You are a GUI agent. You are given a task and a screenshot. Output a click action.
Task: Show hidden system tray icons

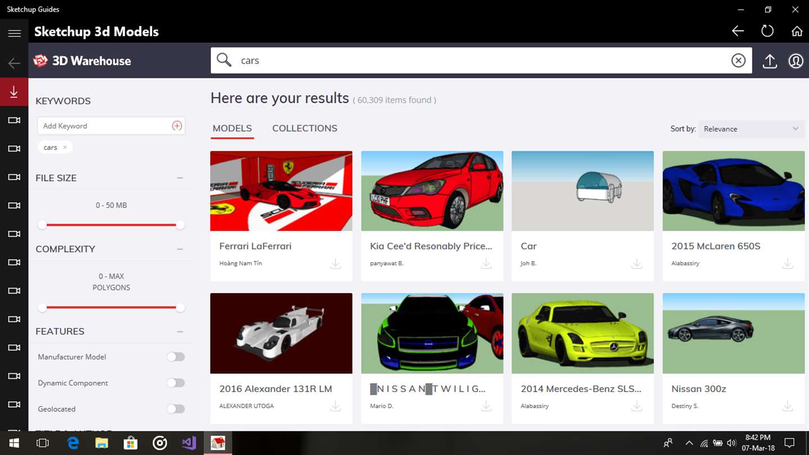(x=689, y=443)
